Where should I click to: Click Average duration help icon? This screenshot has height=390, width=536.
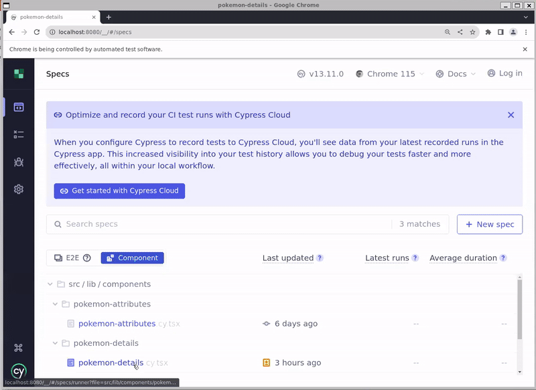tap(503, 258)
